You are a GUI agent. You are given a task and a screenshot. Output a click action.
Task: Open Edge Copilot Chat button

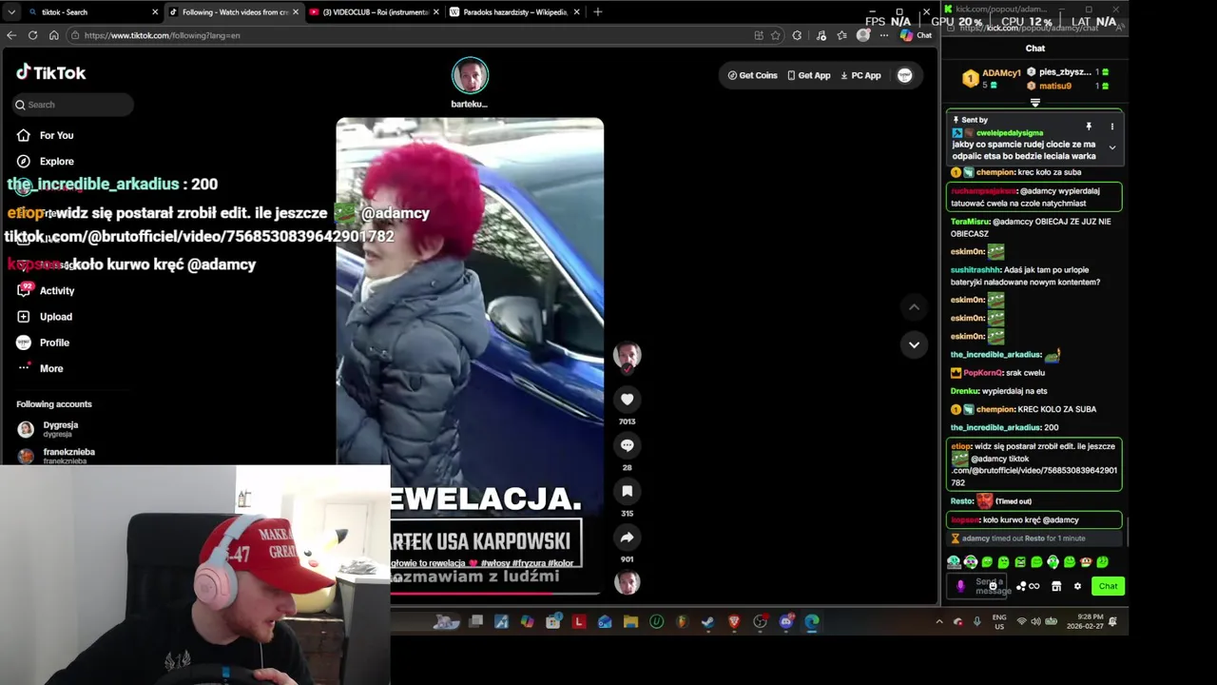pos(917,35)
